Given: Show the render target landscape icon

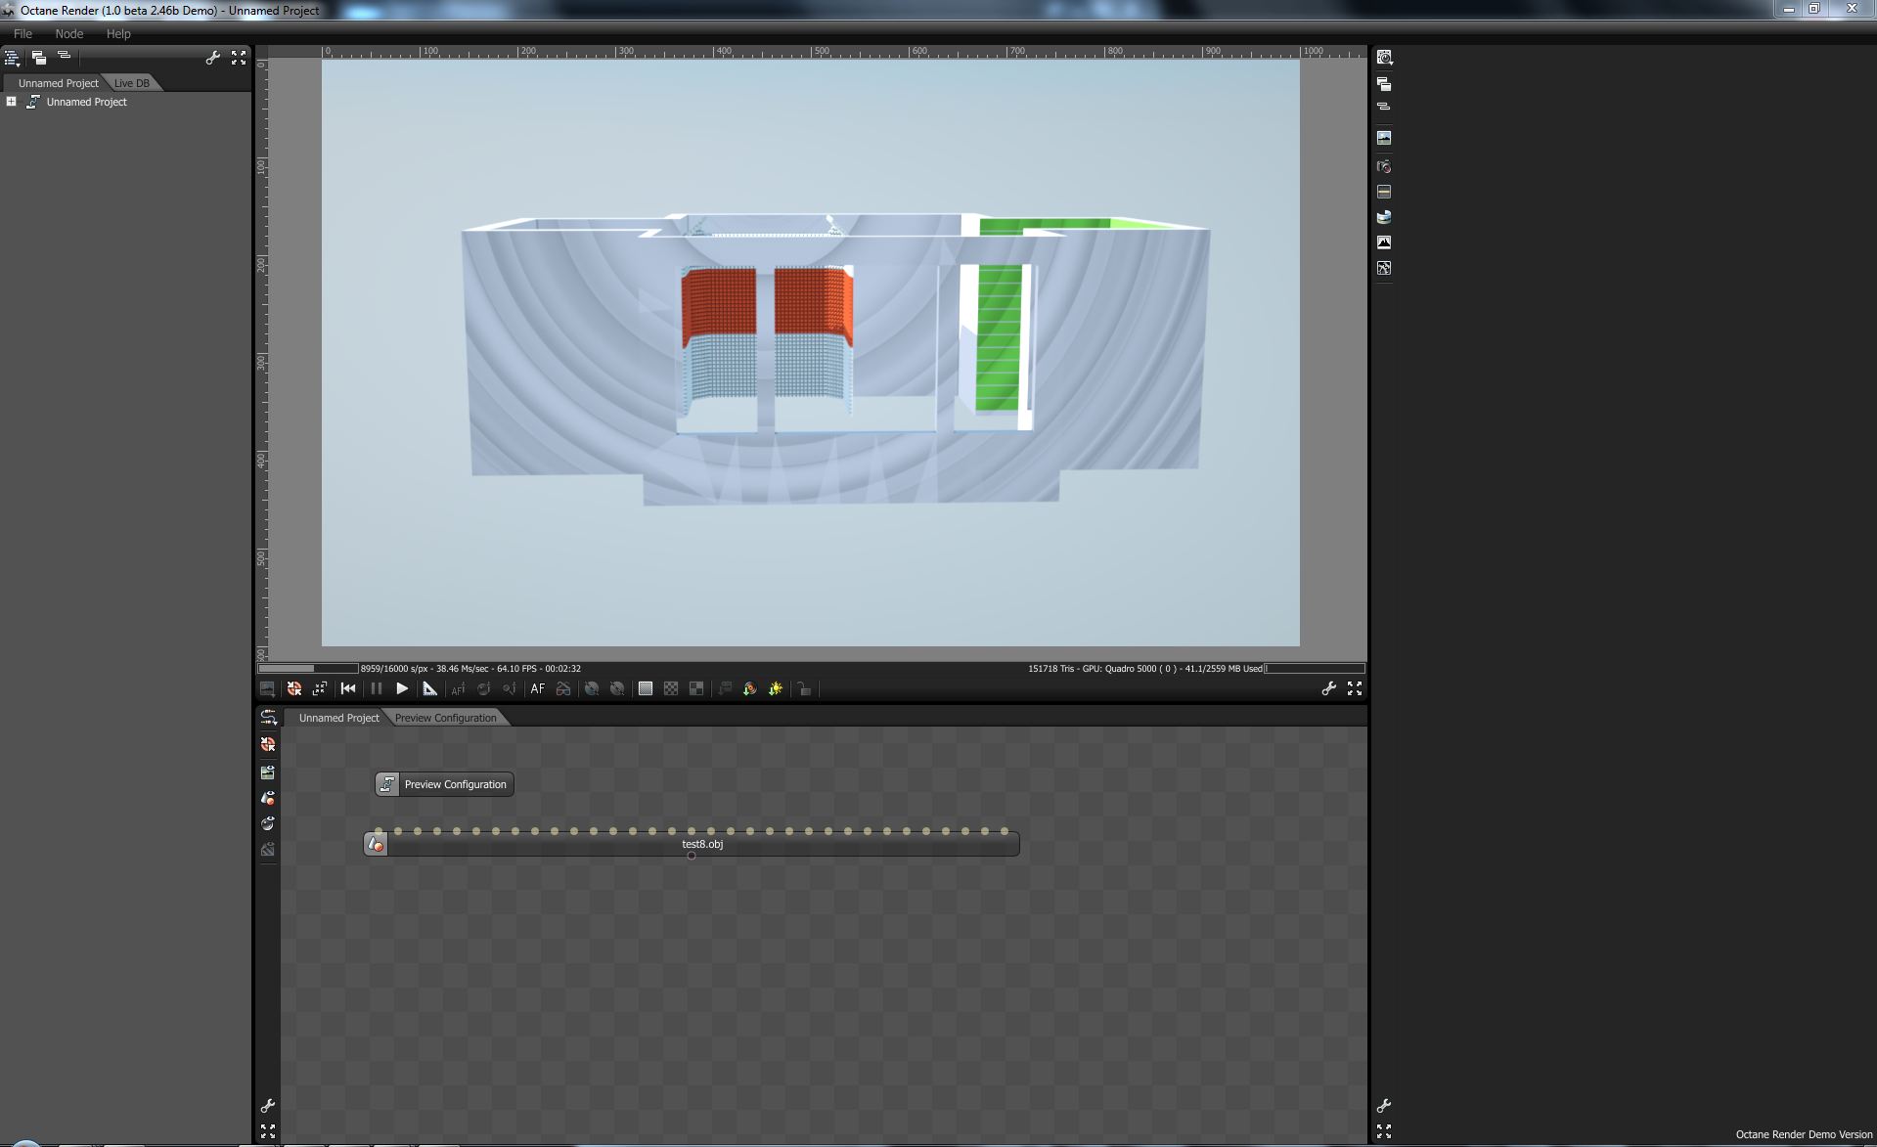Looking at the screenshot, I should [1384, 138].
